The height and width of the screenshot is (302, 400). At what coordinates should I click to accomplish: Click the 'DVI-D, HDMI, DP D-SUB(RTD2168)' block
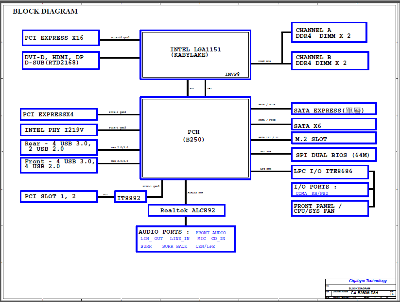(x=61, y=60)
